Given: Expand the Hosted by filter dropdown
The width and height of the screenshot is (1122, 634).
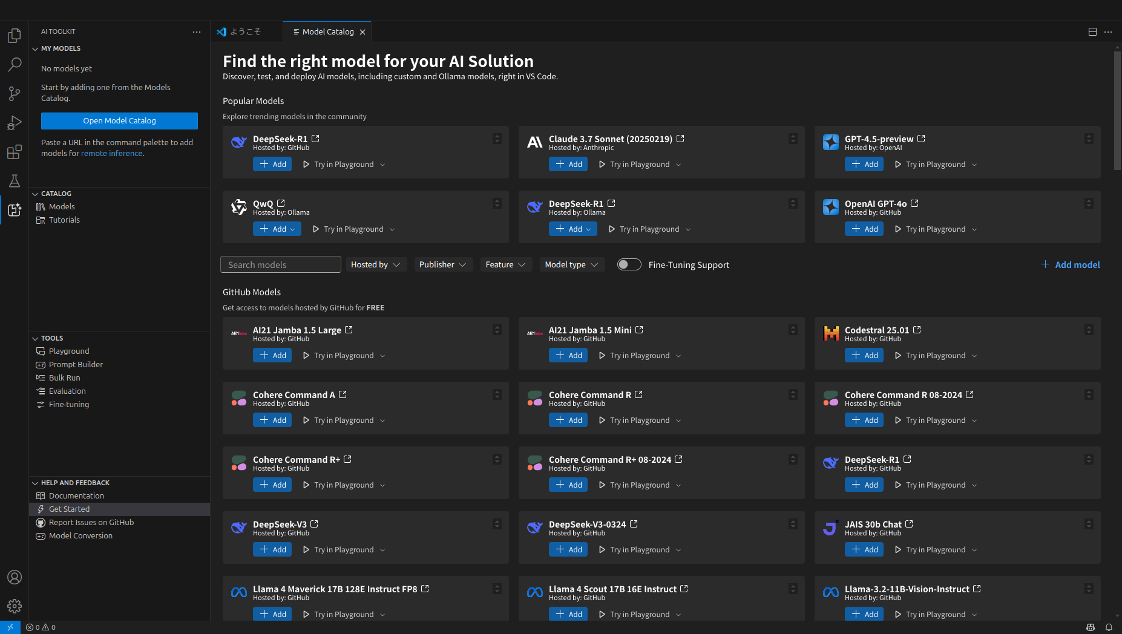Looking at the screenshot, I should point(376,264).
